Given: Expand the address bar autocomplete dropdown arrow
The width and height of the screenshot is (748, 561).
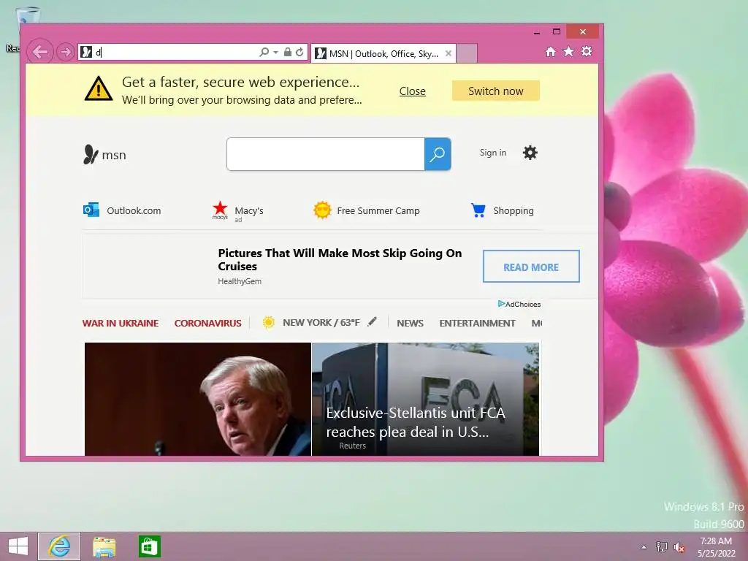Looking at the screenshot, I should 275,52.
